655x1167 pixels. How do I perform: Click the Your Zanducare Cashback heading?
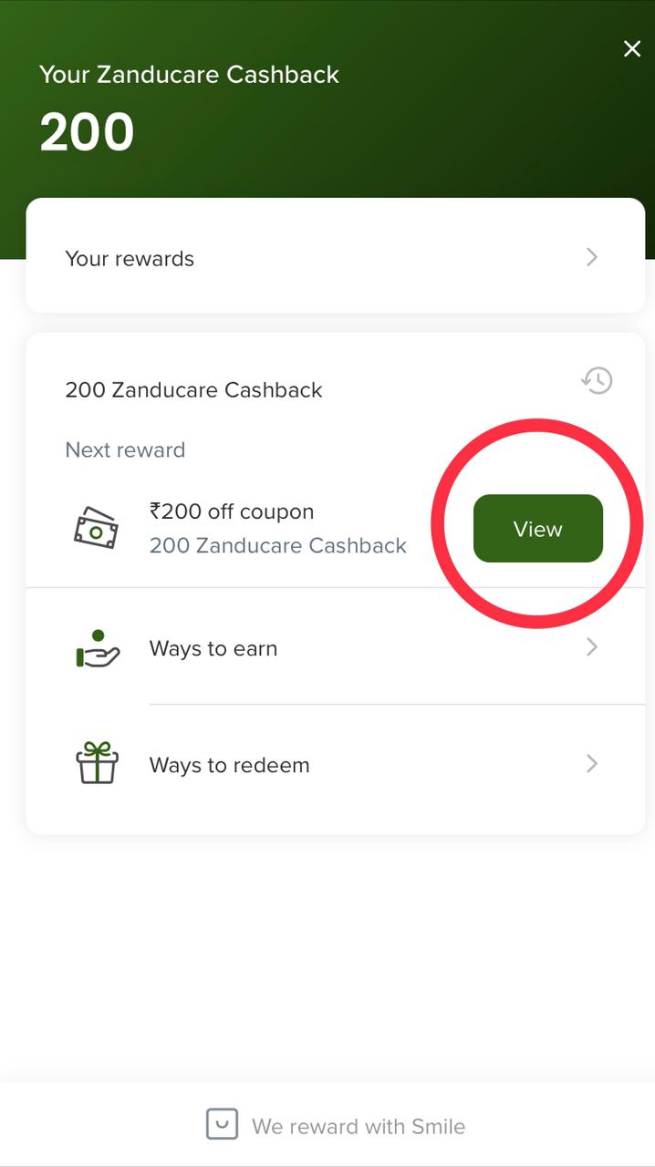click(189, 75)
